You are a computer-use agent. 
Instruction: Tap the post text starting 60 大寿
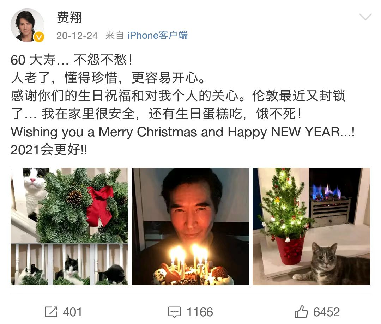71,60
